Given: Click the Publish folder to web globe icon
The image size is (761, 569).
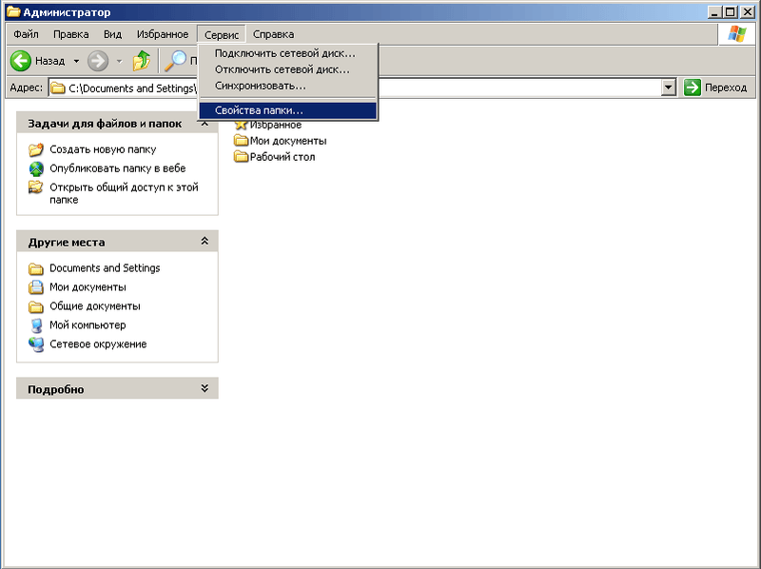Looking at the screenshot, I should [x=36, y=168].
